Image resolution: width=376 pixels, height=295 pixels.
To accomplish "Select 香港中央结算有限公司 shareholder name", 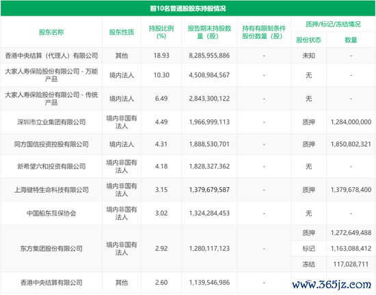I will click(51, 283).
